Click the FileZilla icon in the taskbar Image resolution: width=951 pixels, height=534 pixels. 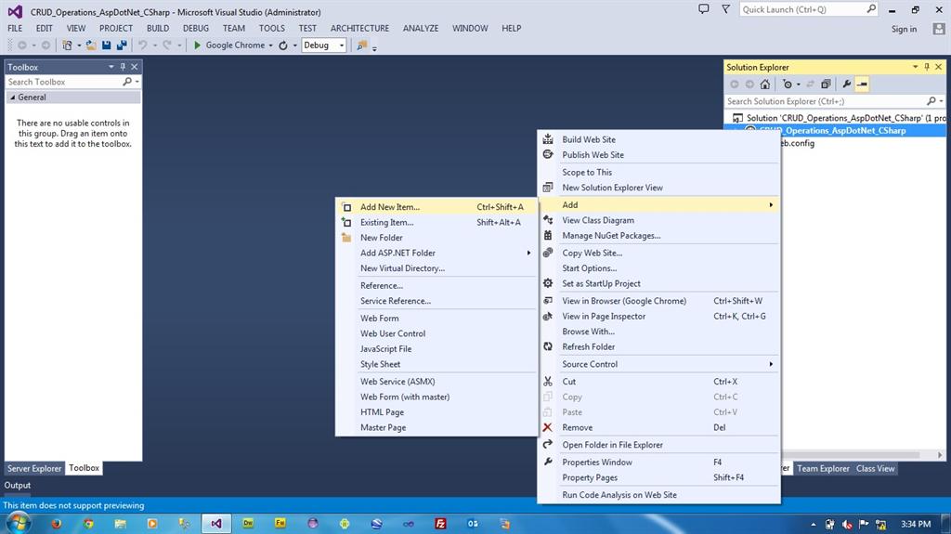coord(441,523)
